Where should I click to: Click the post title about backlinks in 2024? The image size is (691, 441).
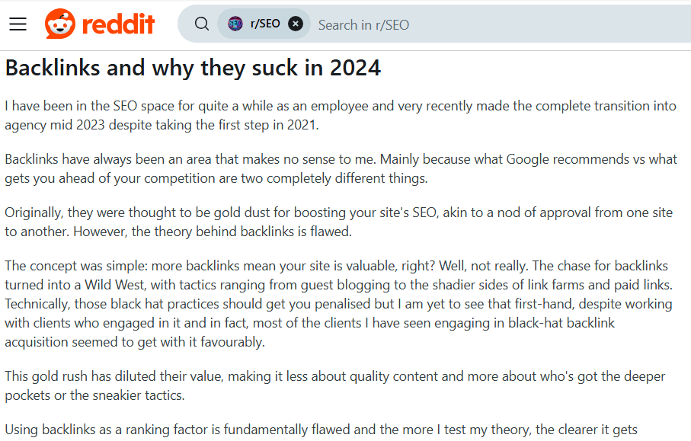click(x=193, y=68)
